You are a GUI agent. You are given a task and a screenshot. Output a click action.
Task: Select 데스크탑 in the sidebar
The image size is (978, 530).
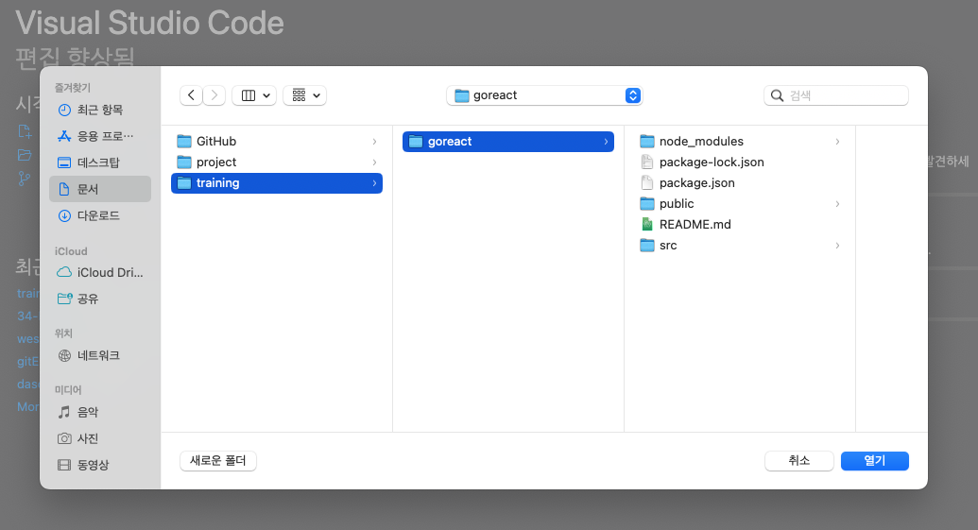[x=100, y=162]
